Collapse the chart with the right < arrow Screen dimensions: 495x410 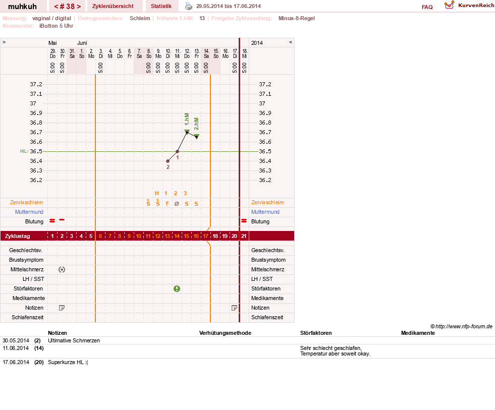(291, 42)
